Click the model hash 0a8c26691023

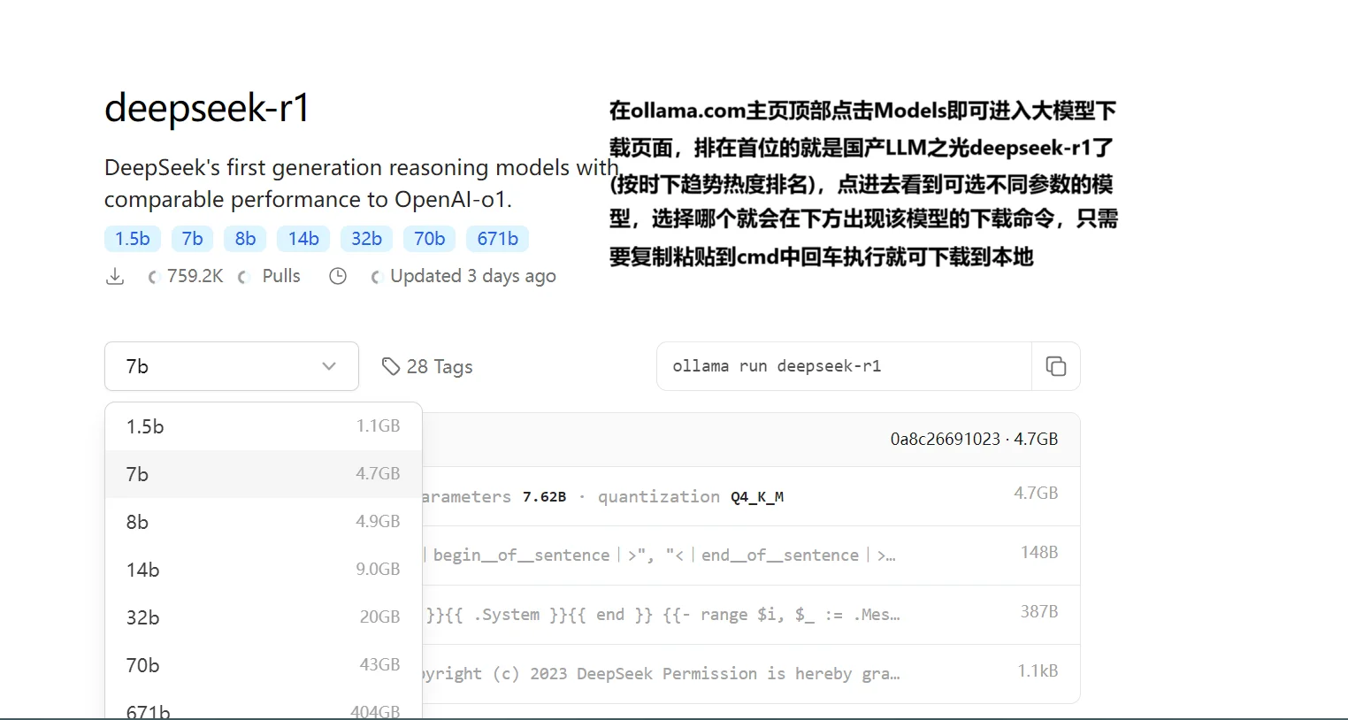pos(945,439)
